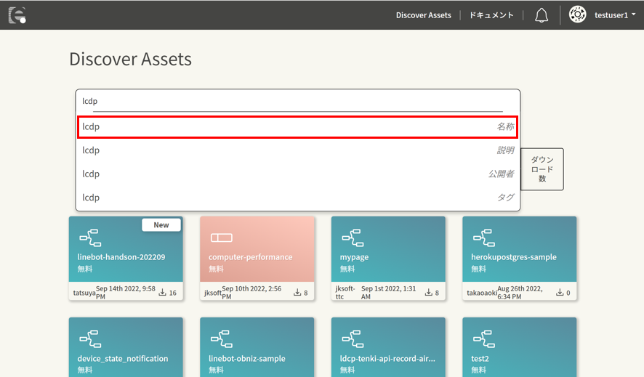Image resolution: width=644 pixels, height=377 pixels.
Task: Open the device_state_notification asset title
Action: [123, 359]
